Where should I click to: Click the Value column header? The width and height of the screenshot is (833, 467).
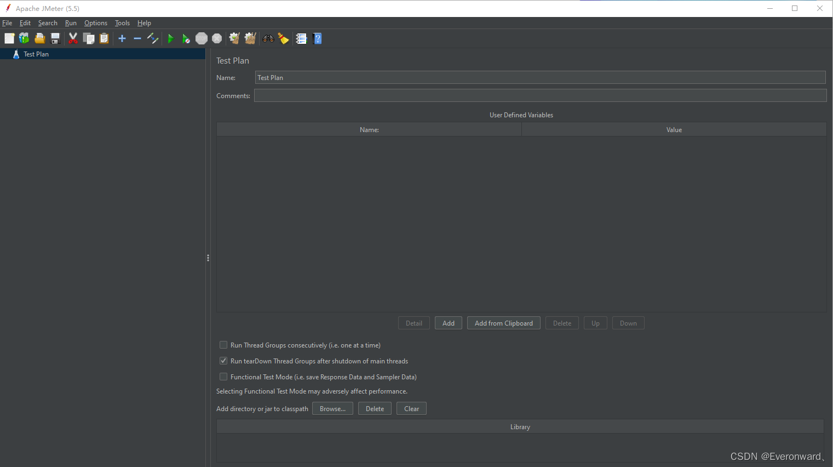(674, 129)
